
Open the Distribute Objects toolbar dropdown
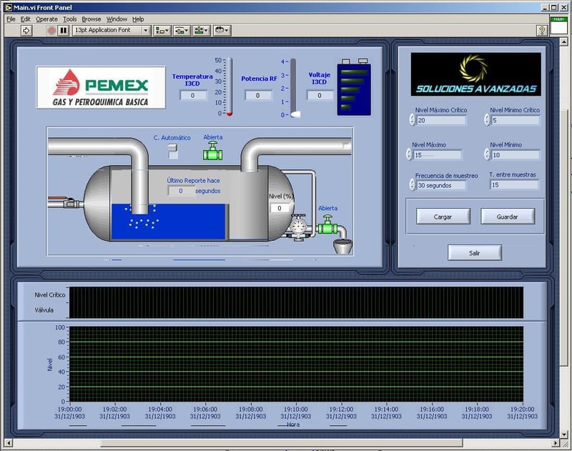182,31
